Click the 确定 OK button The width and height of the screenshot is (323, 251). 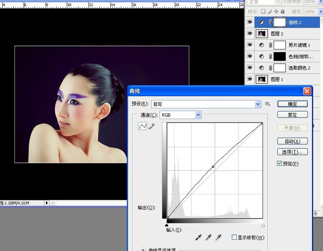coord(293,104)
